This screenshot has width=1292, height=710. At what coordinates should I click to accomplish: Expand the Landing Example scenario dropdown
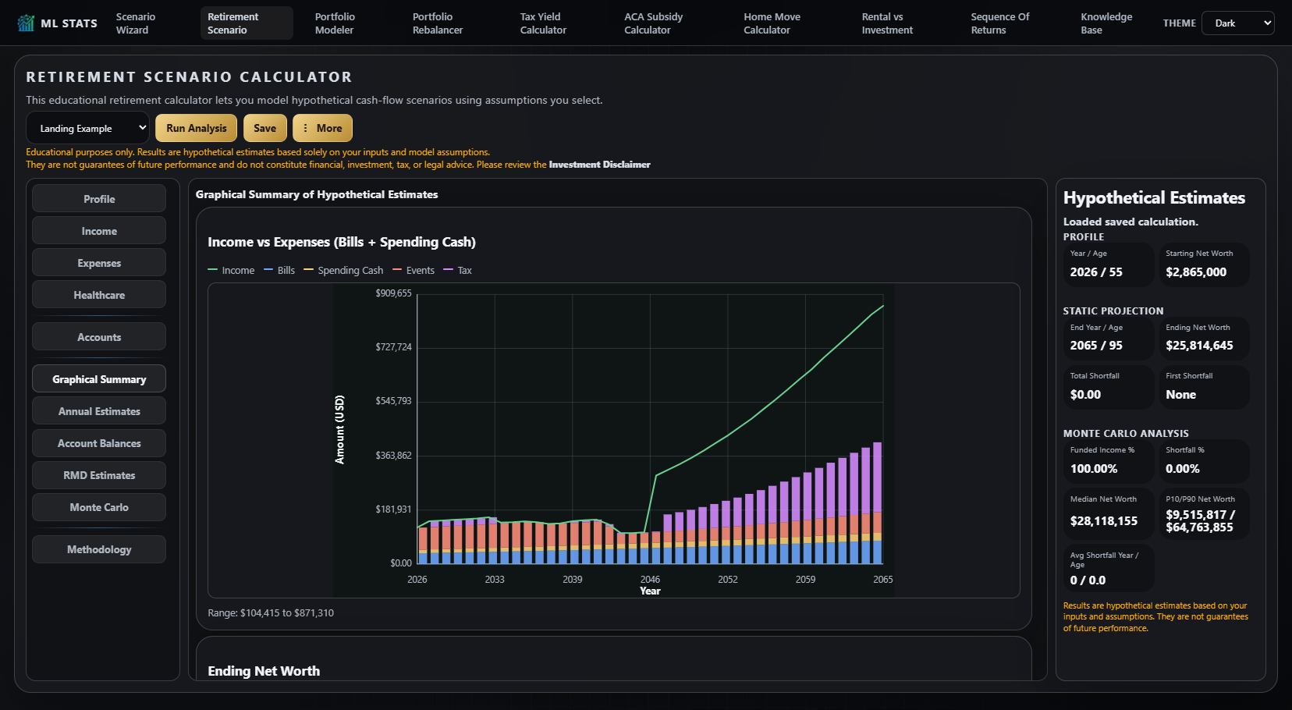tap(87, 128)
